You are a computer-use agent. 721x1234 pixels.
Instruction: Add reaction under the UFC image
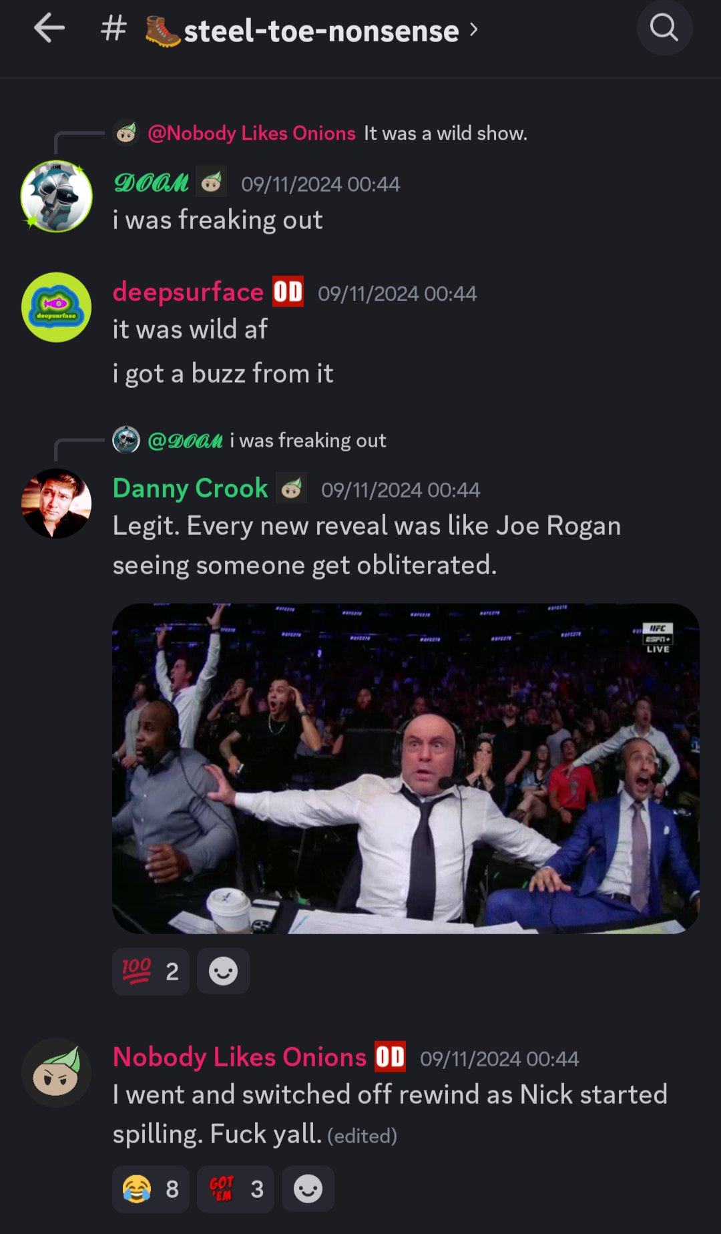[x=223, y=972]
